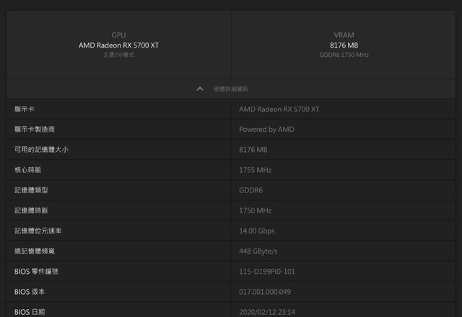Viewport: 462px width, 317px height.
Task: Select the 核心時脈 row label
Action: (27, 170)
